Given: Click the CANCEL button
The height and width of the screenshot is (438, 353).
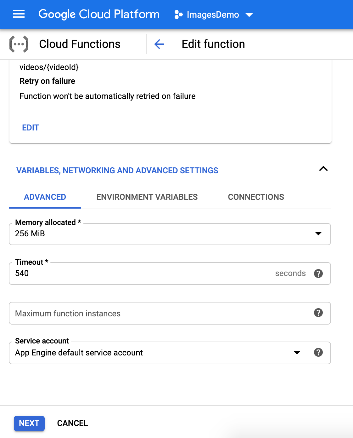Looking at the screenshot, I should pyautogui.click(x=72, y=423).
